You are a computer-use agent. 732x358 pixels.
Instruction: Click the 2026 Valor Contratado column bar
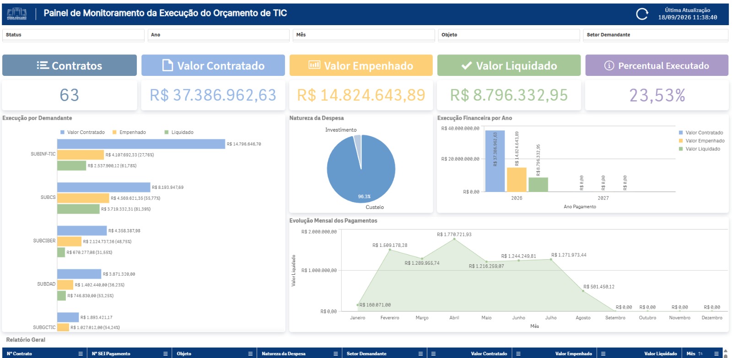point(495,161)
